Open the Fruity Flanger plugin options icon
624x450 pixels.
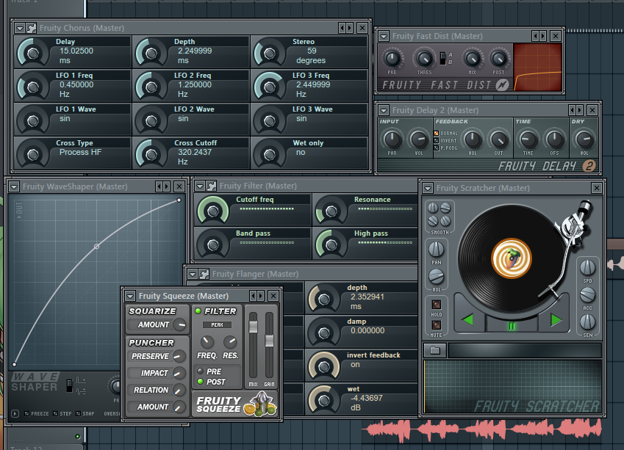point(204,274)
